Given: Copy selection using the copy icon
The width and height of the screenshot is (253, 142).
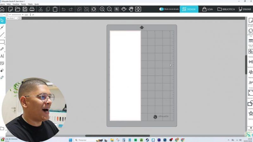Looking at the screenshot, I should pyautogui.click(x=48, y=9).
